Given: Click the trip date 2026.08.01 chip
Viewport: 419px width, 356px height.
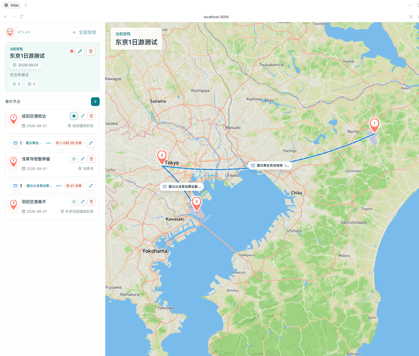Looking at the screenshot, I should click(x=26, y=65).
